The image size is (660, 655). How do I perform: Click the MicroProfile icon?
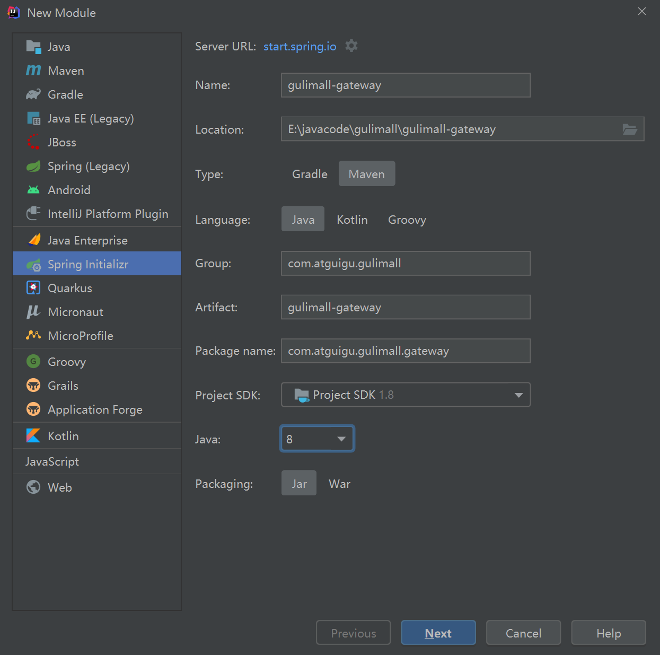[33, 335]
